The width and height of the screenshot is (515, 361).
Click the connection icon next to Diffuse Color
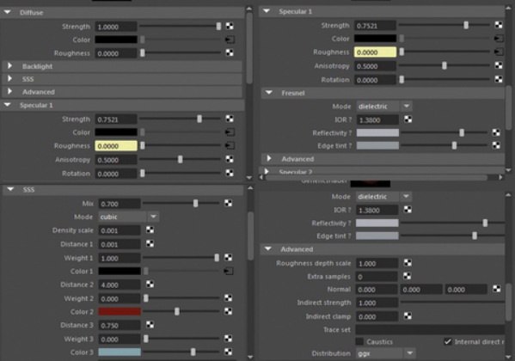point(230,40)
